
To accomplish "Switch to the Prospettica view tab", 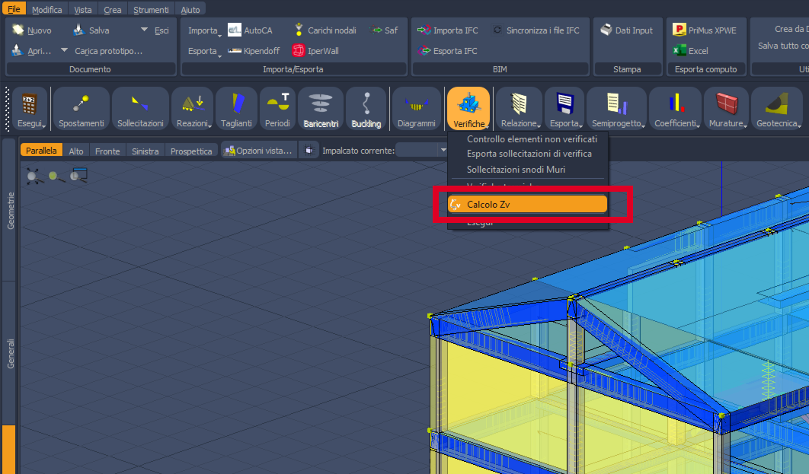I will (x=191, y=151).
